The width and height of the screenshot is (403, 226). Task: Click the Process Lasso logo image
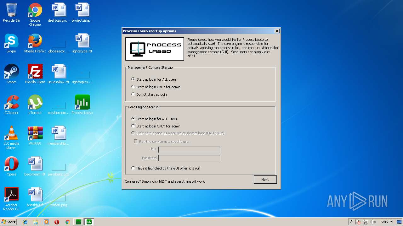(155, 49)
